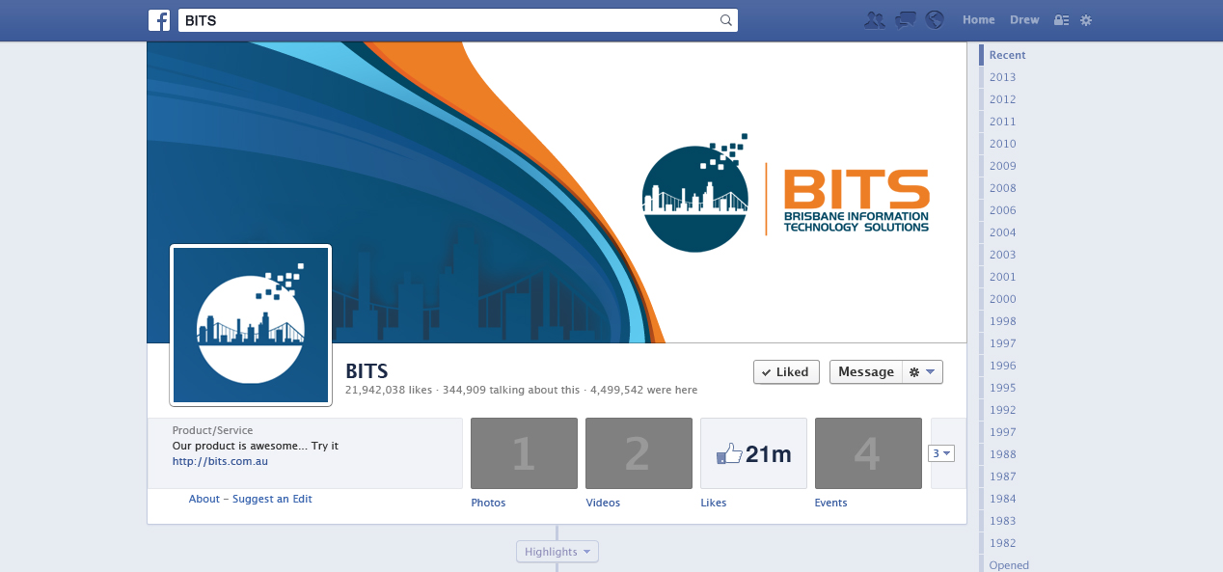Click the Events label link
The height and width of the screenshot is (572, 1223).
pos(831,503)
